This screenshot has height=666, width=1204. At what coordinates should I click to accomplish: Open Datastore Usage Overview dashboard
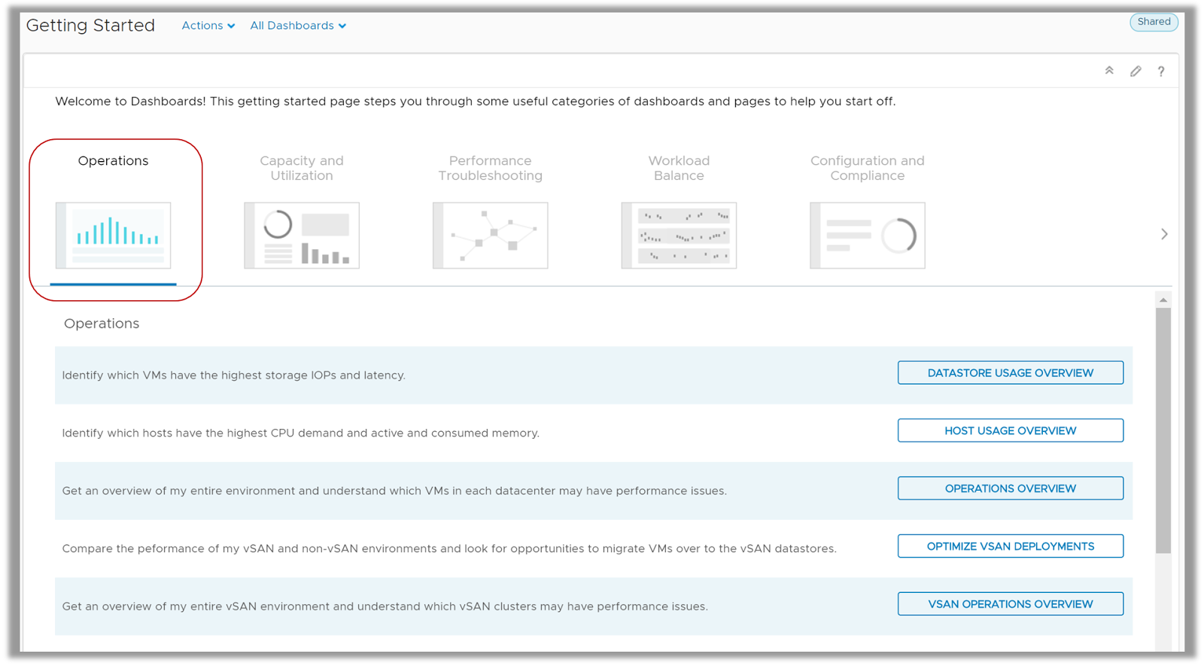tap(1010, 373)
